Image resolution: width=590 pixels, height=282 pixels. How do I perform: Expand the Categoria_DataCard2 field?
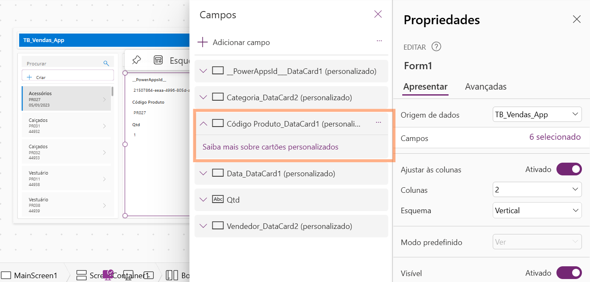click(x=203, y=97)
